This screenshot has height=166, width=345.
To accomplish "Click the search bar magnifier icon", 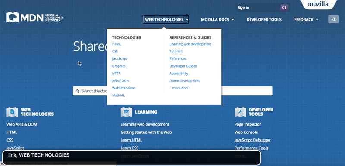I will pos(78,91).
